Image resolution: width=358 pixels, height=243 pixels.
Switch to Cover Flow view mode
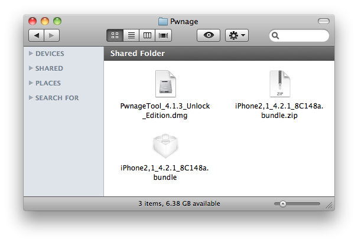click(x=163, y=36)
